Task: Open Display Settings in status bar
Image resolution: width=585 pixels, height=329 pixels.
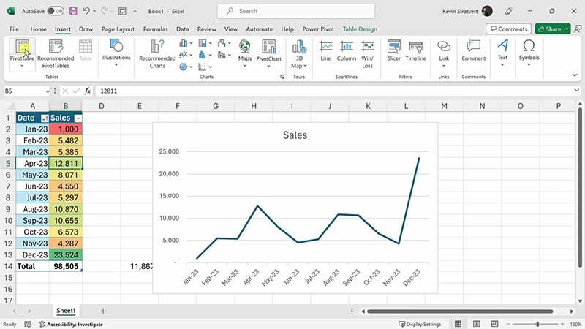Action: 420,324
